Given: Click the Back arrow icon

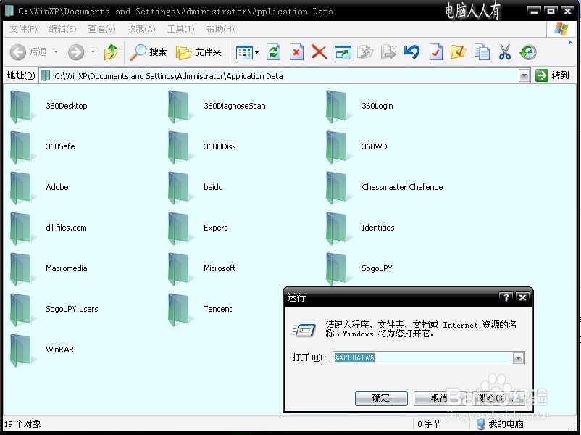Looking at the screenshot, I should coord(18,52).
